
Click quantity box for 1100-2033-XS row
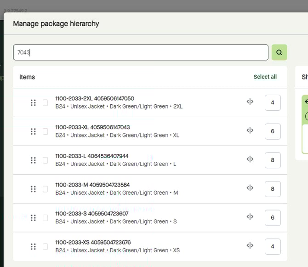coord(273,246)
